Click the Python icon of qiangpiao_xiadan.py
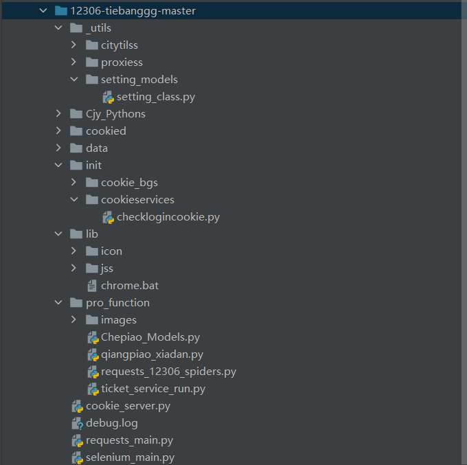 (x=93, y=355)
